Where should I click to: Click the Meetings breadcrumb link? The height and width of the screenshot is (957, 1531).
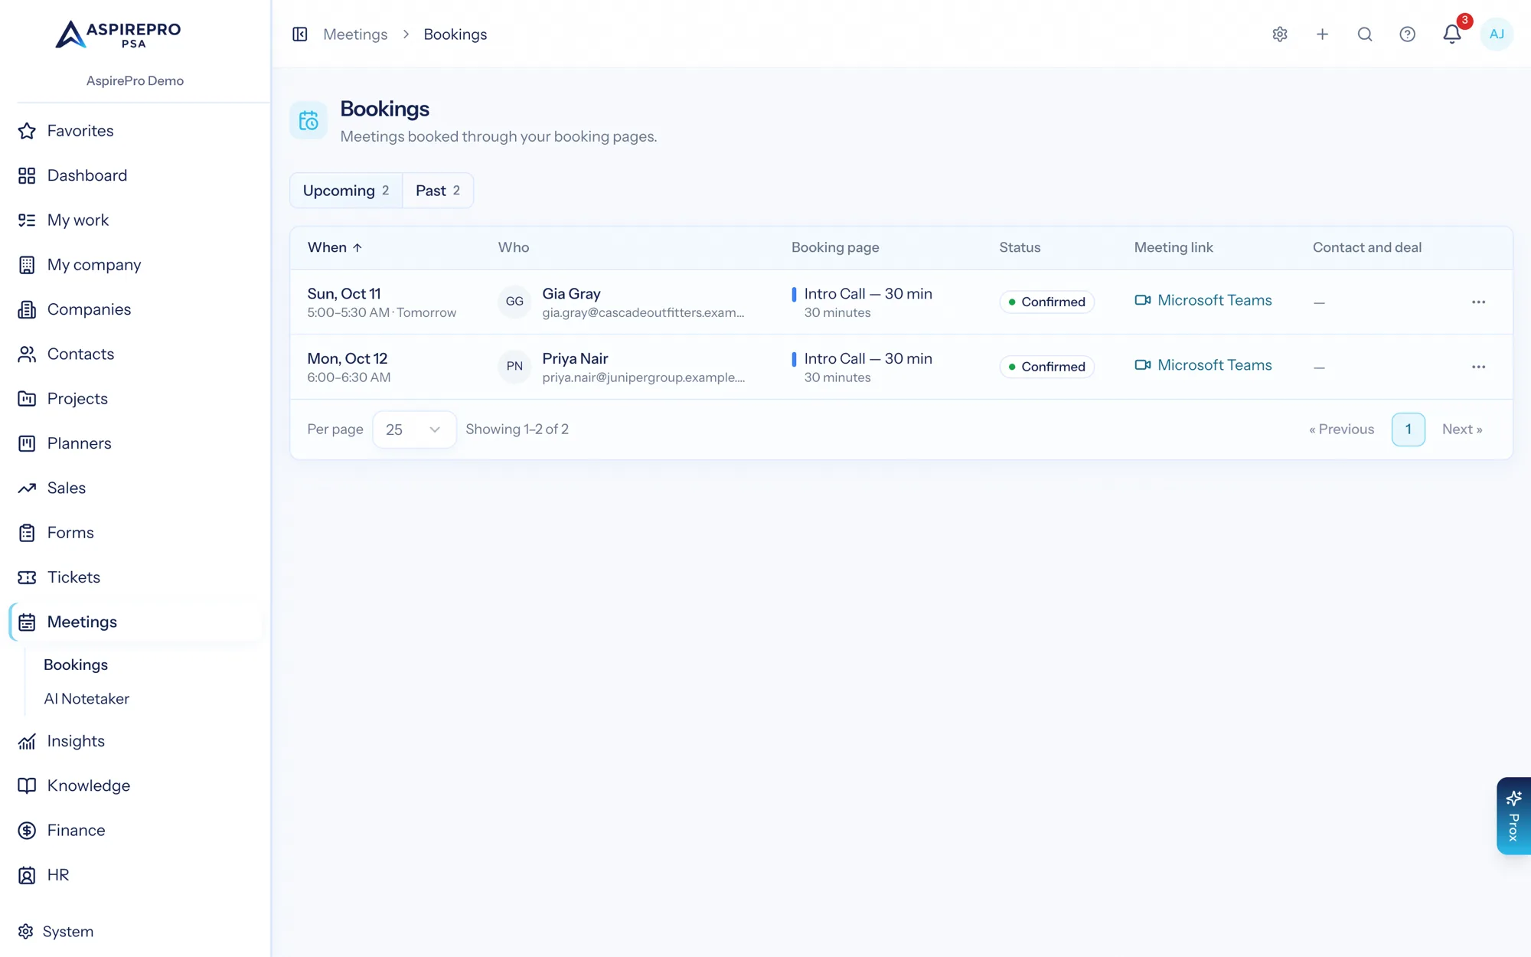[x=355, y=34]
